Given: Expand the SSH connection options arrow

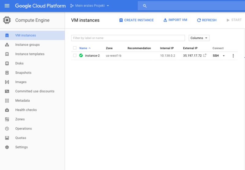Looking at the screenshot, I should pyautogui.click(x=224, y=56).
